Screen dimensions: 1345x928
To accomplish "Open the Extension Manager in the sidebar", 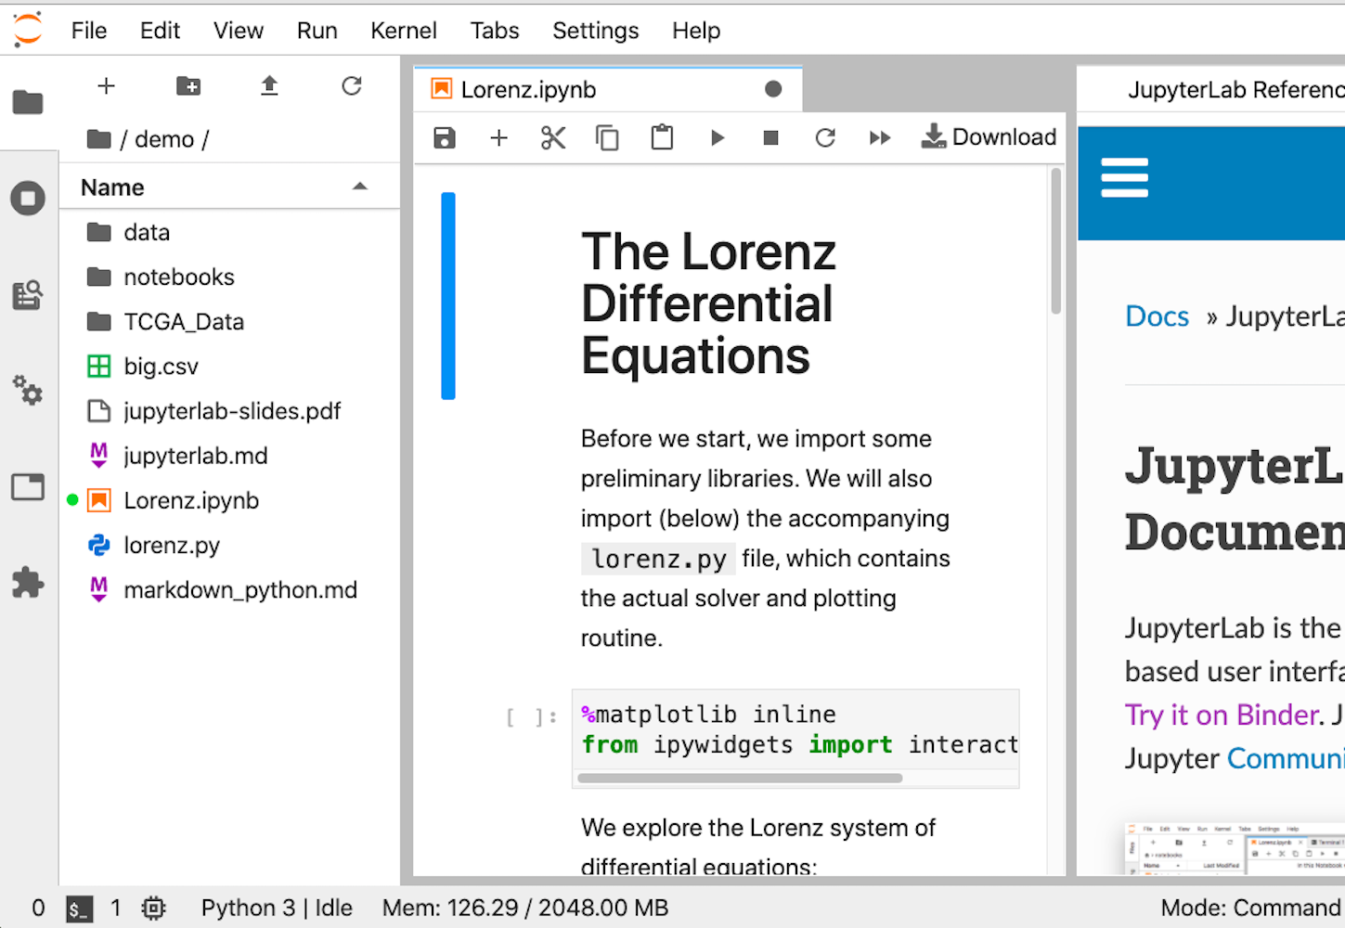I will (x=28, y=583).
